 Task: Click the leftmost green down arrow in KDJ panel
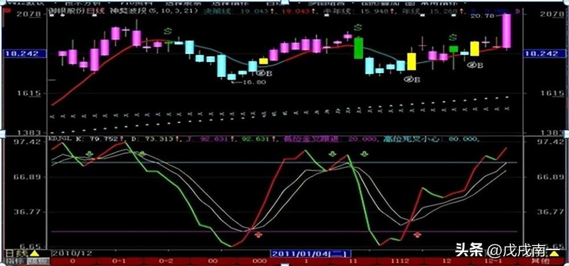tap(89, 154)
